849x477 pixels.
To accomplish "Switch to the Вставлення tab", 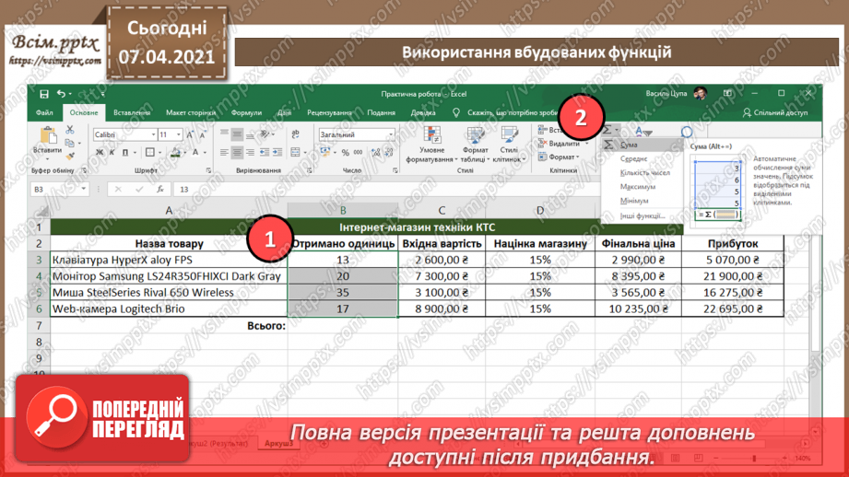I will tap(132, 112).
